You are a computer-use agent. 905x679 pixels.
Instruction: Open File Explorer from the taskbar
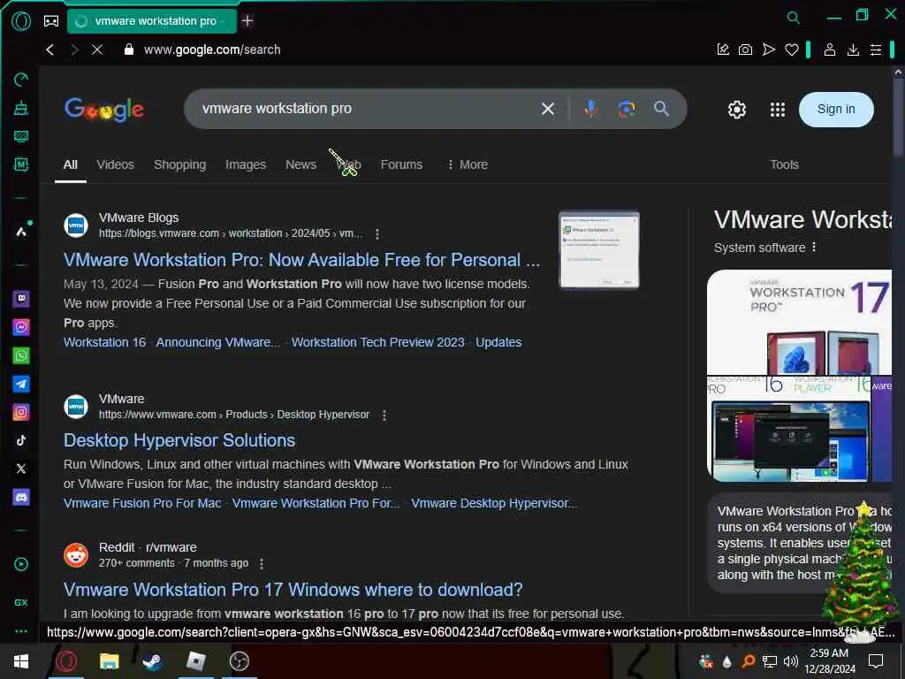point(109,661)
